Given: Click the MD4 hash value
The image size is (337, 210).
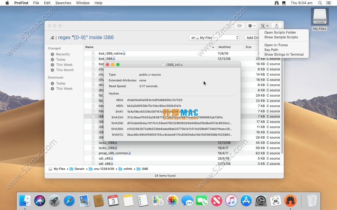Looking at the screenshot, I should (155, 100).
